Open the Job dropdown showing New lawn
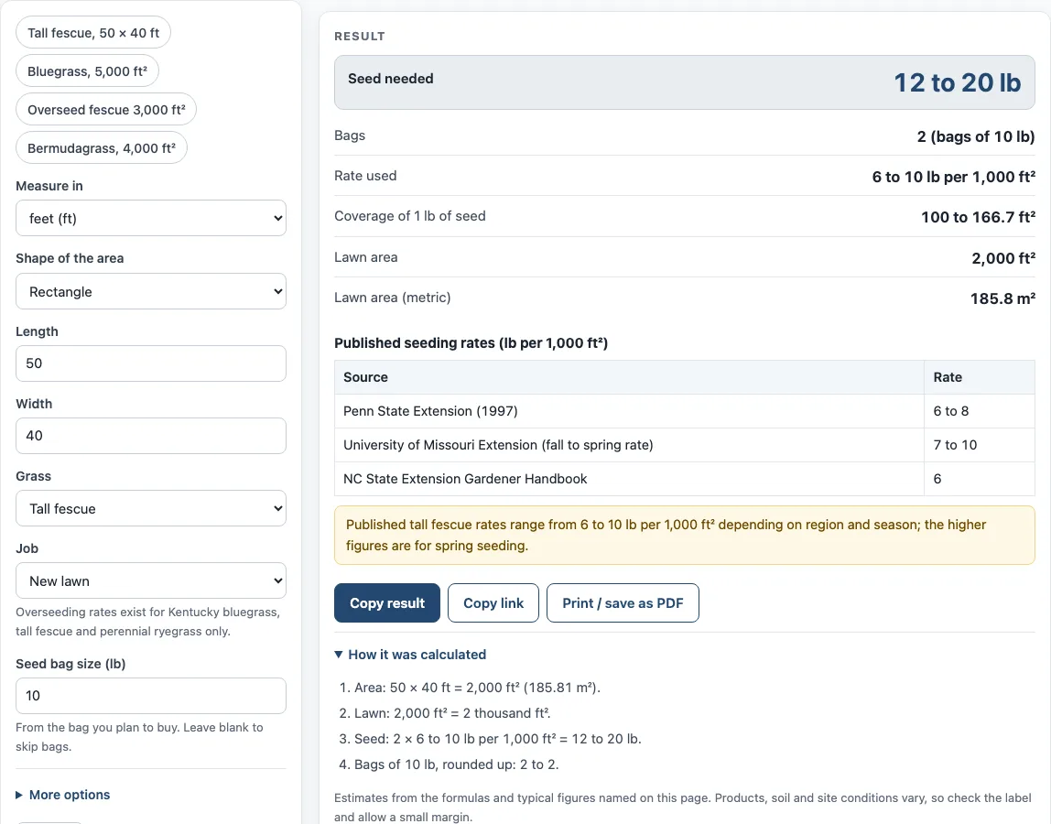 tap(151, 580)
